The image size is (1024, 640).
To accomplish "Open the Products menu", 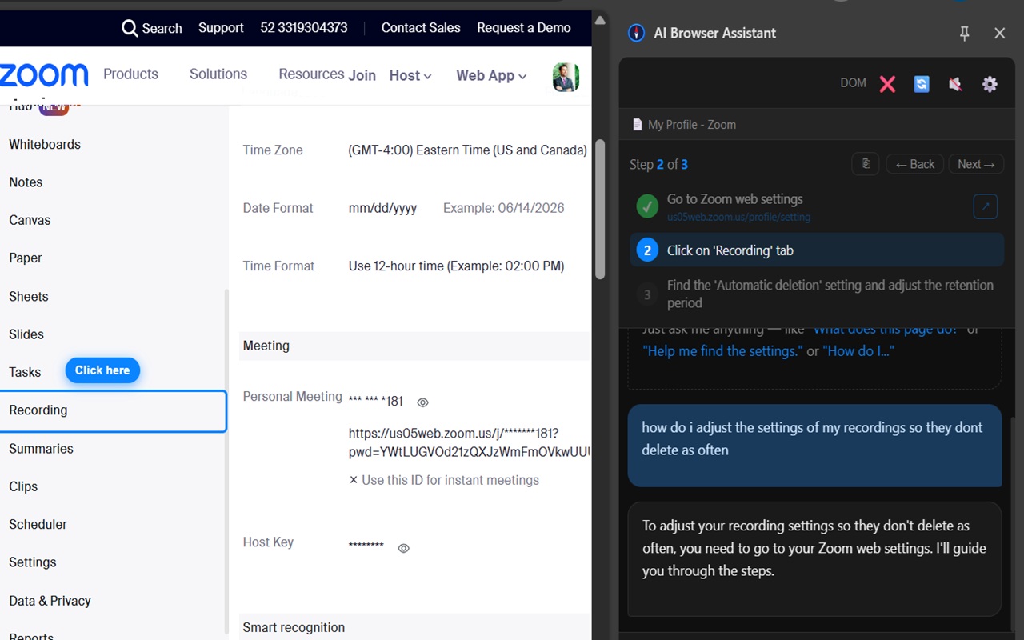I will pos(130,74).
